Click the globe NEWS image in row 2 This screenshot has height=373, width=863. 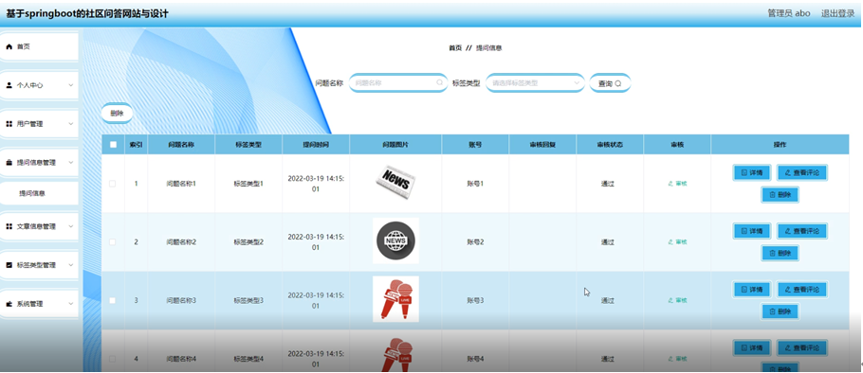(395, 240)
